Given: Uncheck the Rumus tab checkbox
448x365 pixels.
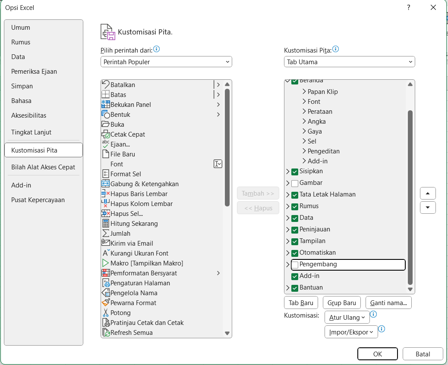Looking at the screenshot, I should click(295, 207).
